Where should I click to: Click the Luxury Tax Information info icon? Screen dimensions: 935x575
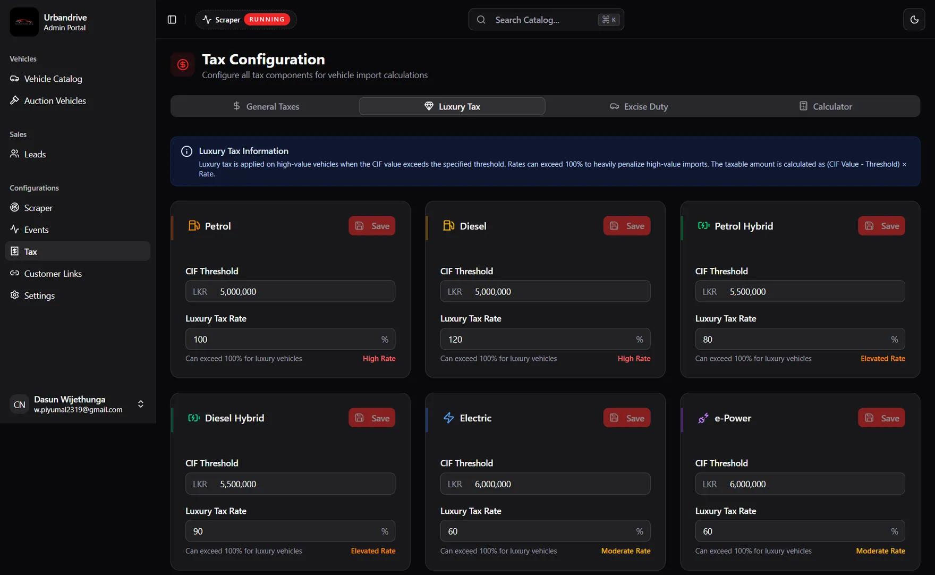tap(186, 151)
